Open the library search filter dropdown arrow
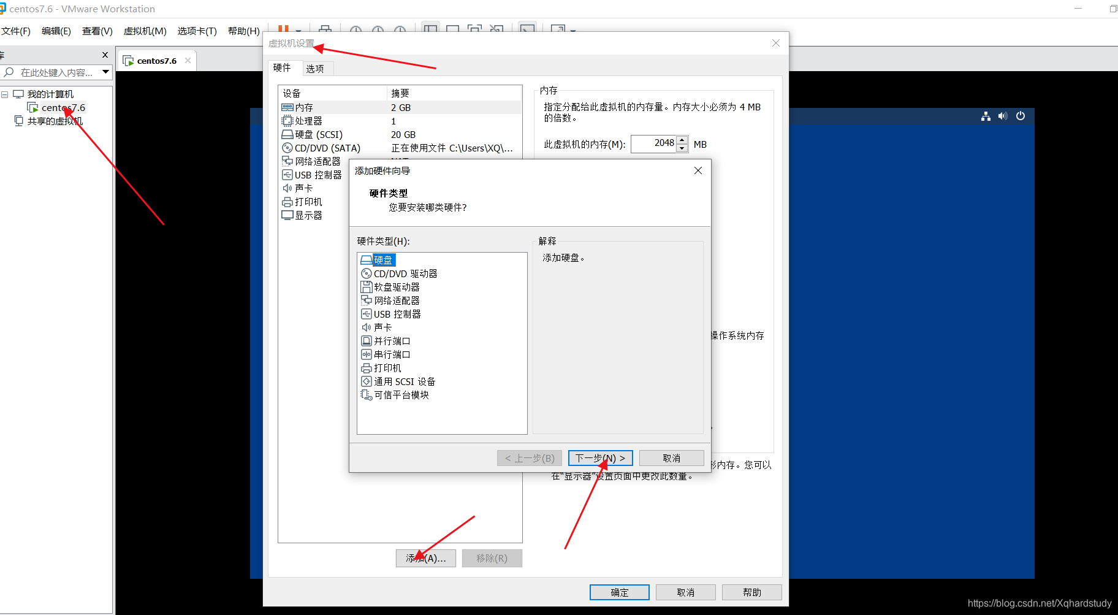This screenshot has height=615, width=1118. (106, 72)
